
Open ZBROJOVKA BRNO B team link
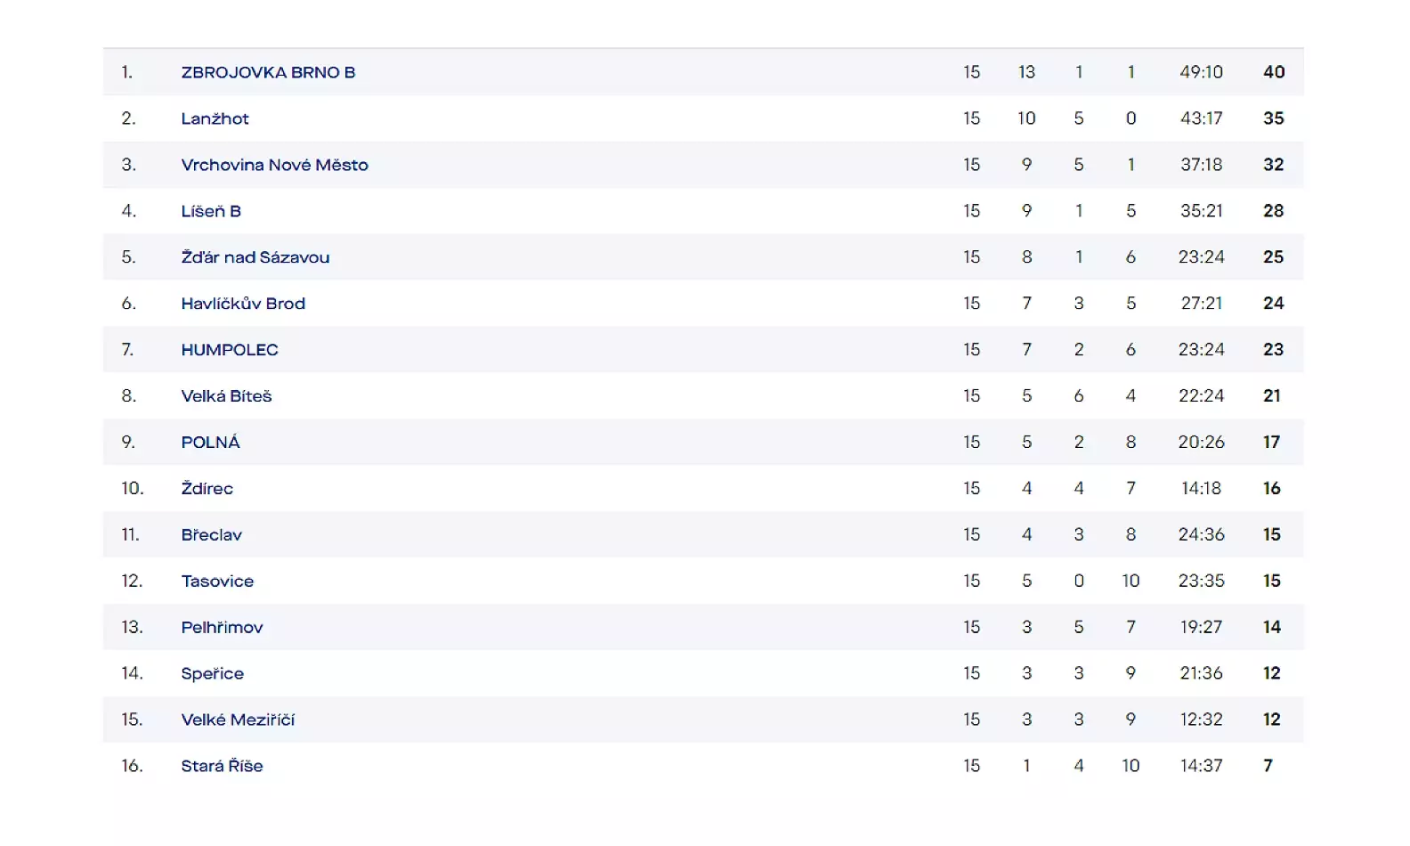point(268,72)
